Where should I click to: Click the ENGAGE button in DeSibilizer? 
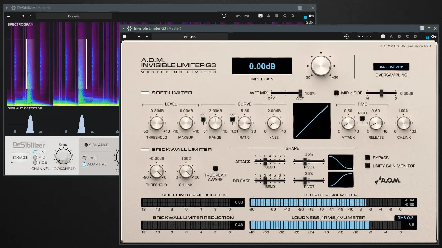point(20,158)
